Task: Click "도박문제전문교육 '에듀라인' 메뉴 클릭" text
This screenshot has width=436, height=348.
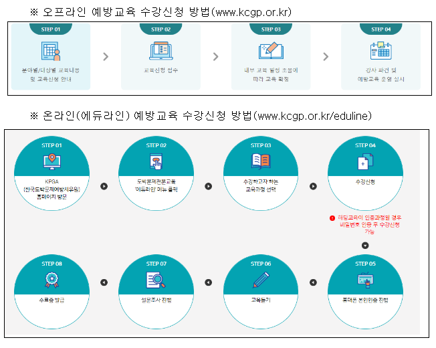Action: pos(156,185)
